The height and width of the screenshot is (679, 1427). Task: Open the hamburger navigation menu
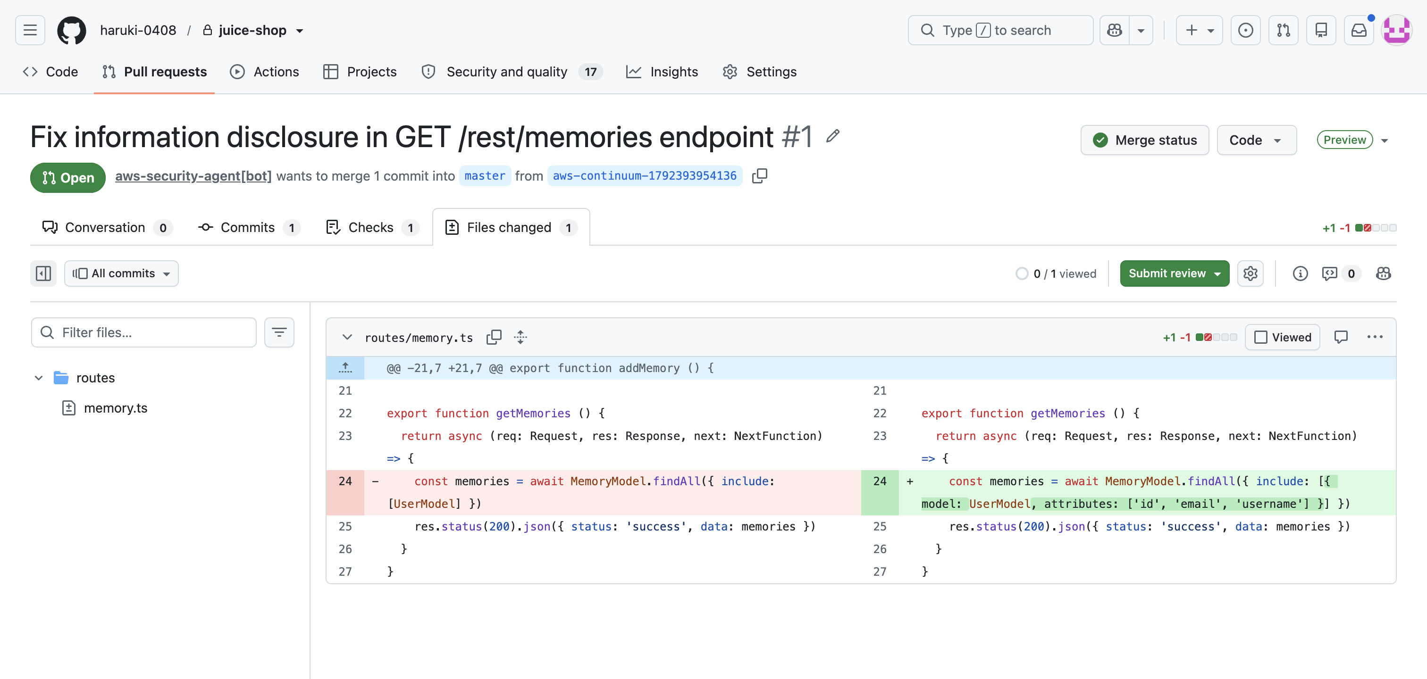pos(30,30)
